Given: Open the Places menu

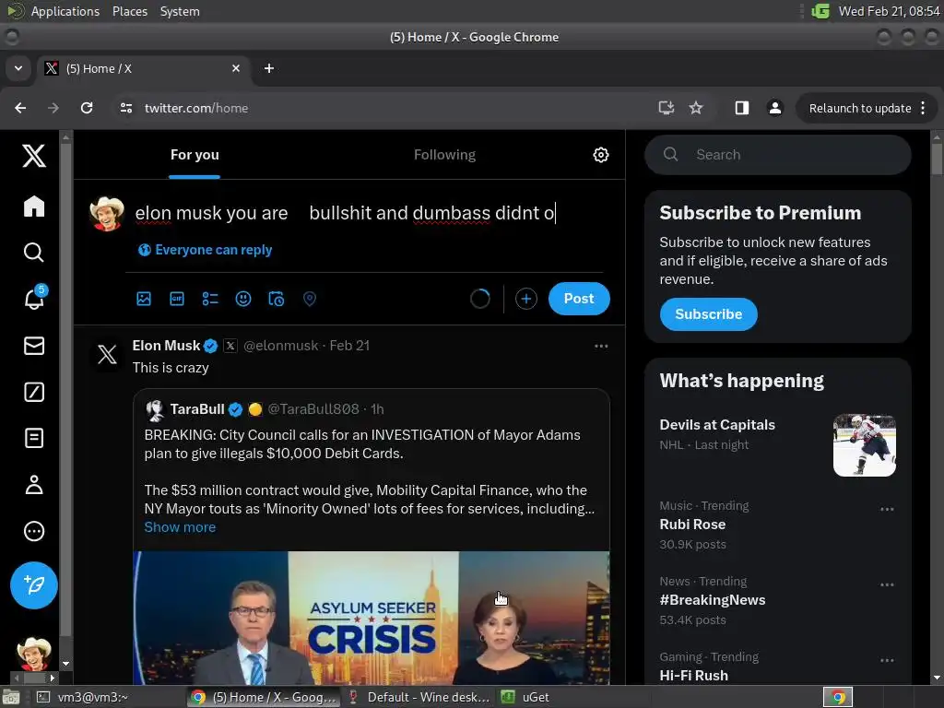Looking at the screenshot, I should point(130,11).
